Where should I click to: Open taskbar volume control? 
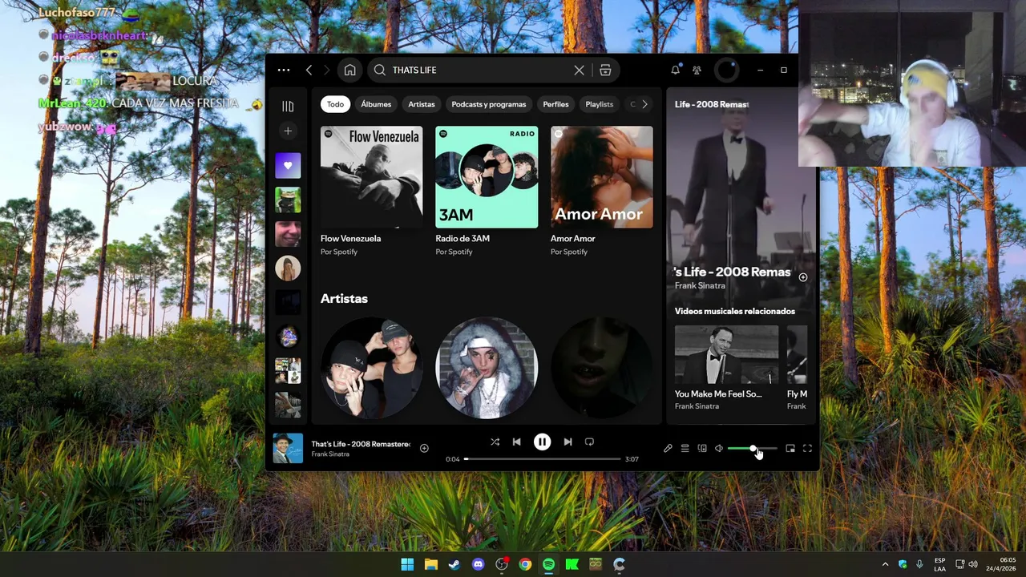click(x=973, y=564)
